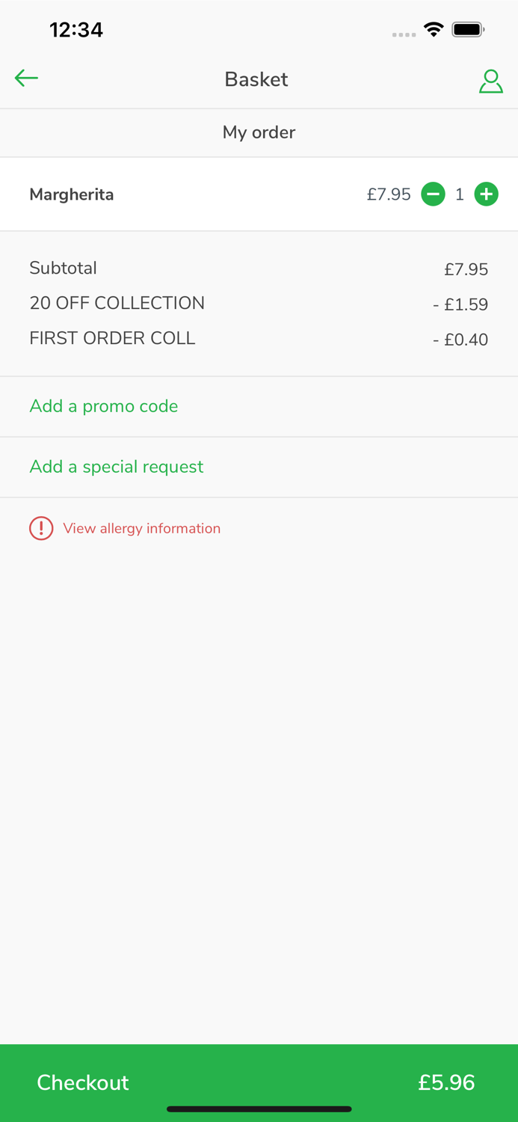This screenshot has height=1122, width=518.
Task: Tap the £5.96 total on checkout bar
Action: tap(446, 1082)
